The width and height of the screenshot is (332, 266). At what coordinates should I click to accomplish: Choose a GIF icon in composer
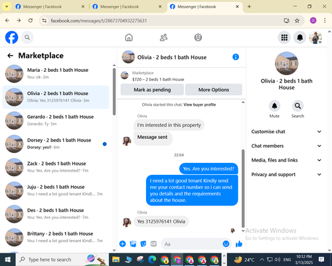click(x=153, y=244)
